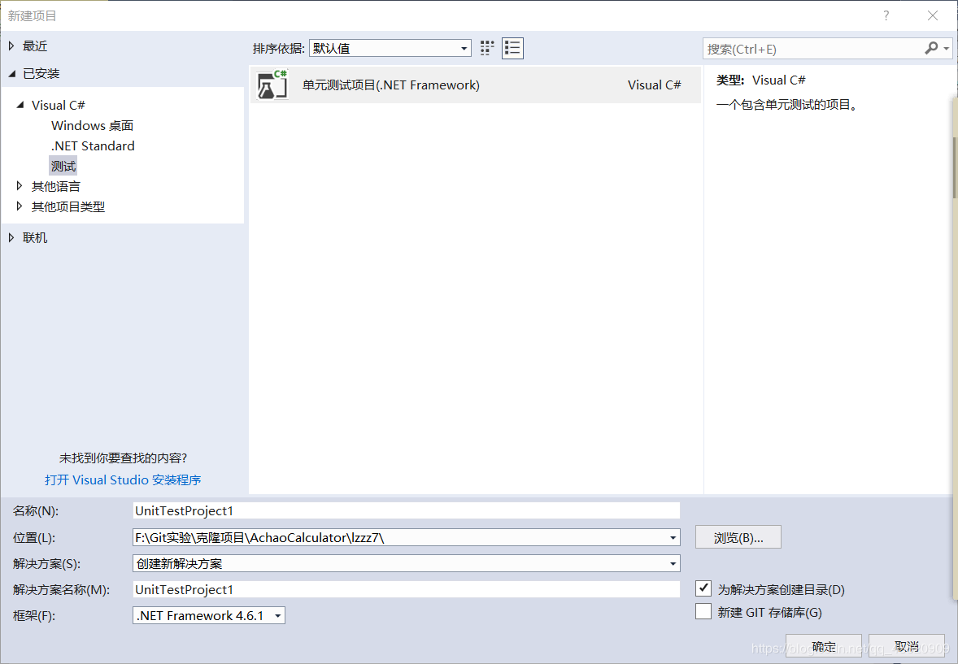Select the 测试 category
This screenshot has width=958, height=664.
click(x=63, y=166)
